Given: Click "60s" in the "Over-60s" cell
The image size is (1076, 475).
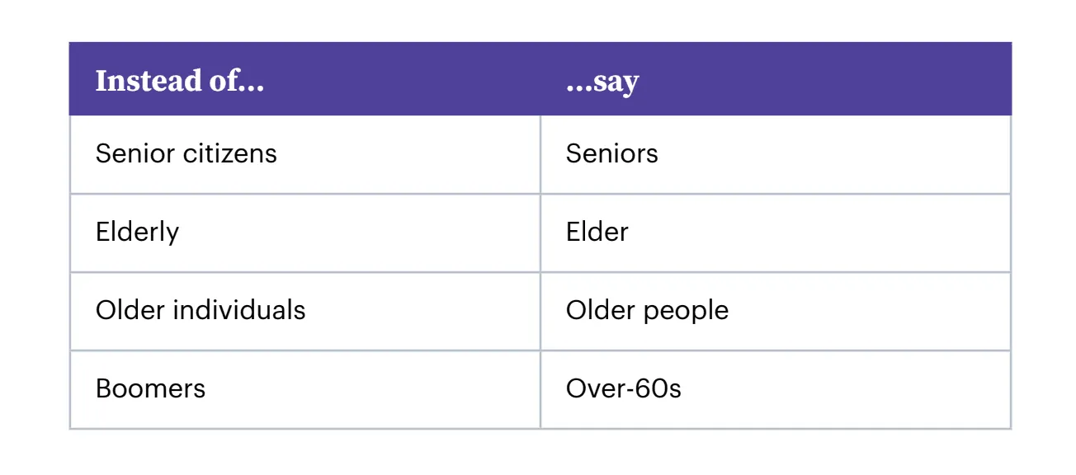Looking at the screenshot, I should click(x=655, y=388).
